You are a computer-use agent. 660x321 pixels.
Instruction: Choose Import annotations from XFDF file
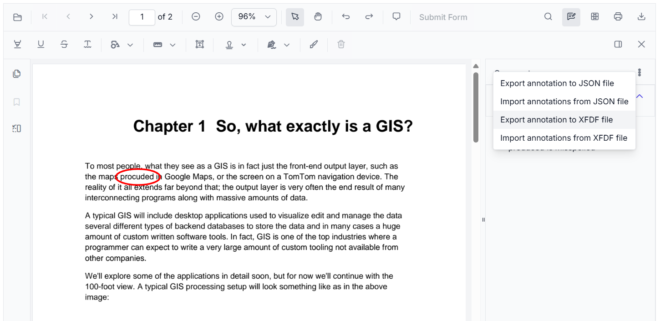564,138
